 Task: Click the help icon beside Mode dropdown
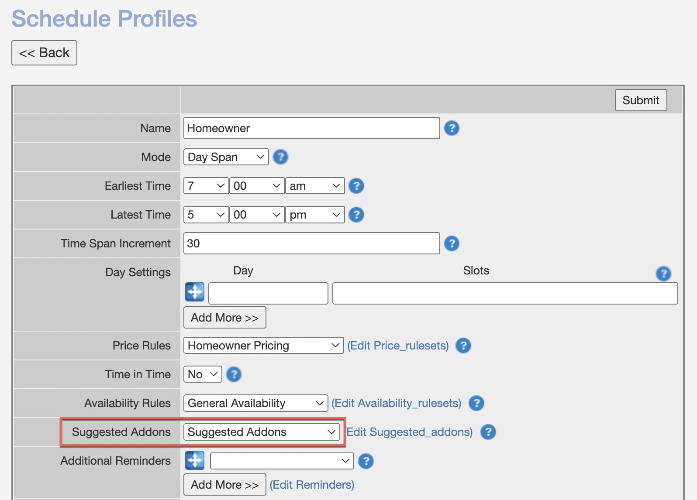click(280, 157)
